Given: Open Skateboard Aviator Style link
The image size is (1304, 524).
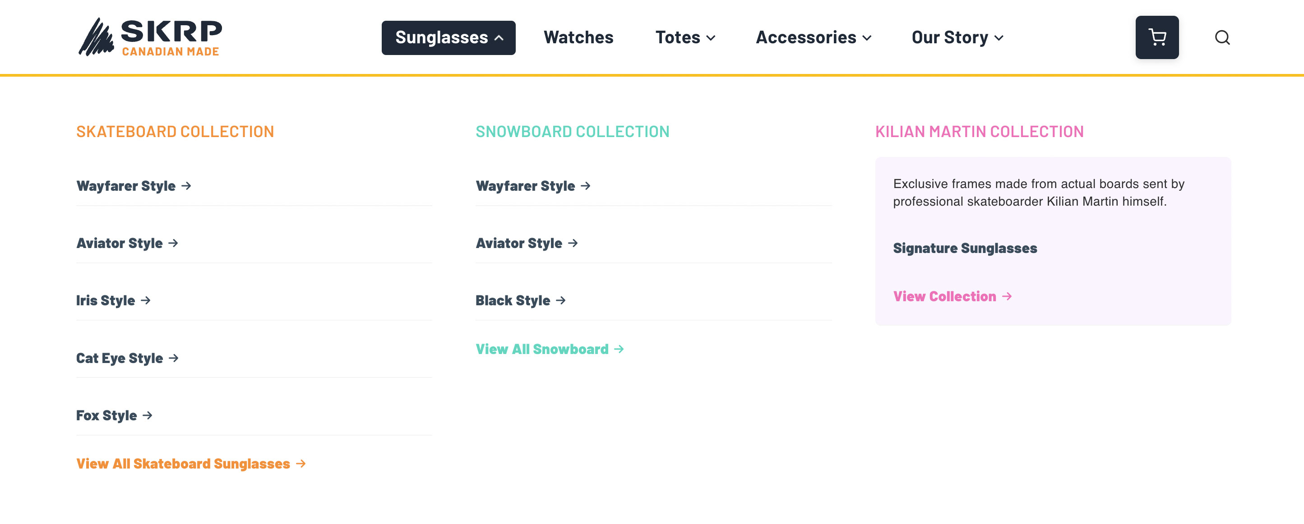Looking at the screenshot, I should point(120,244).
